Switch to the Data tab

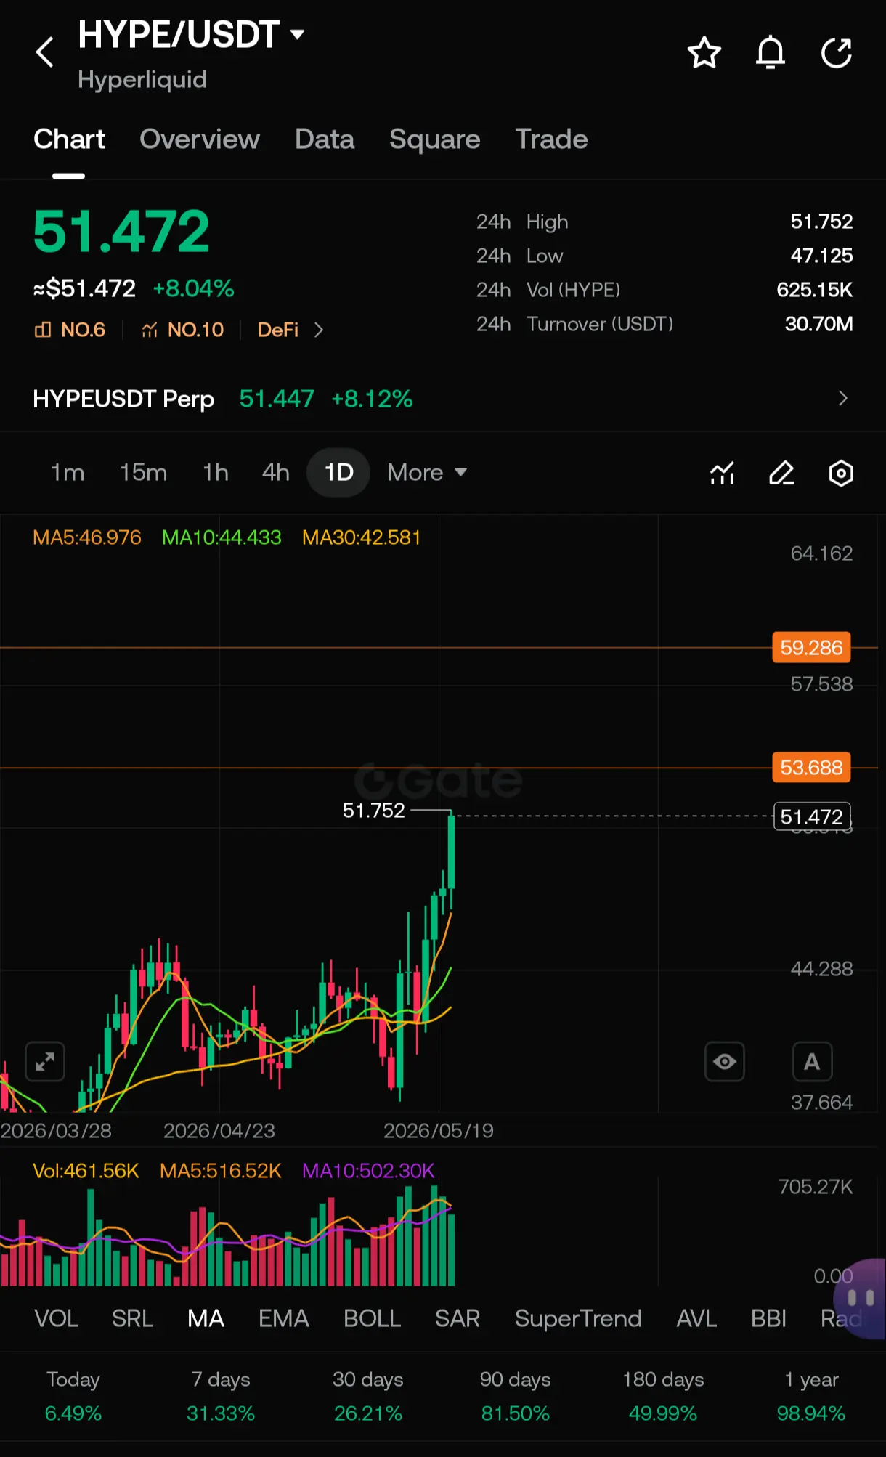[325, 139]
